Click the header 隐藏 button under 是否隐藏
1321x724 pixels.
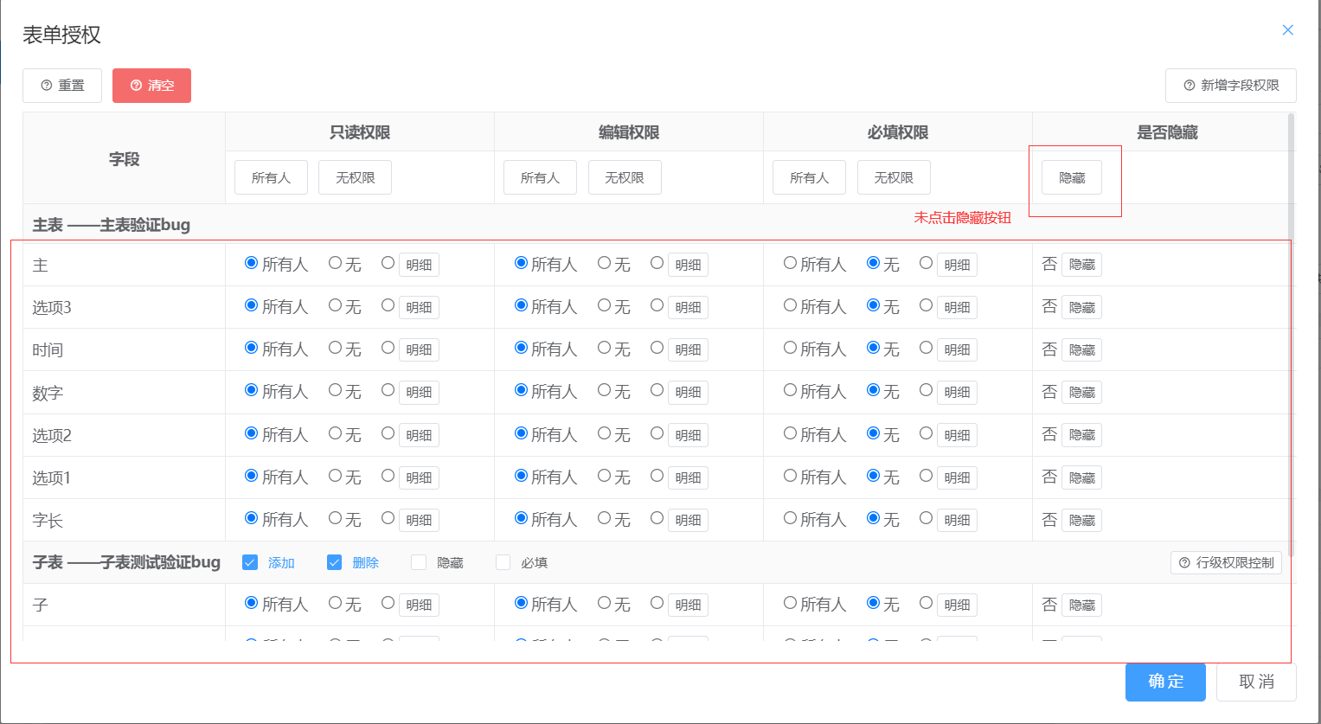pos(1071,177)
